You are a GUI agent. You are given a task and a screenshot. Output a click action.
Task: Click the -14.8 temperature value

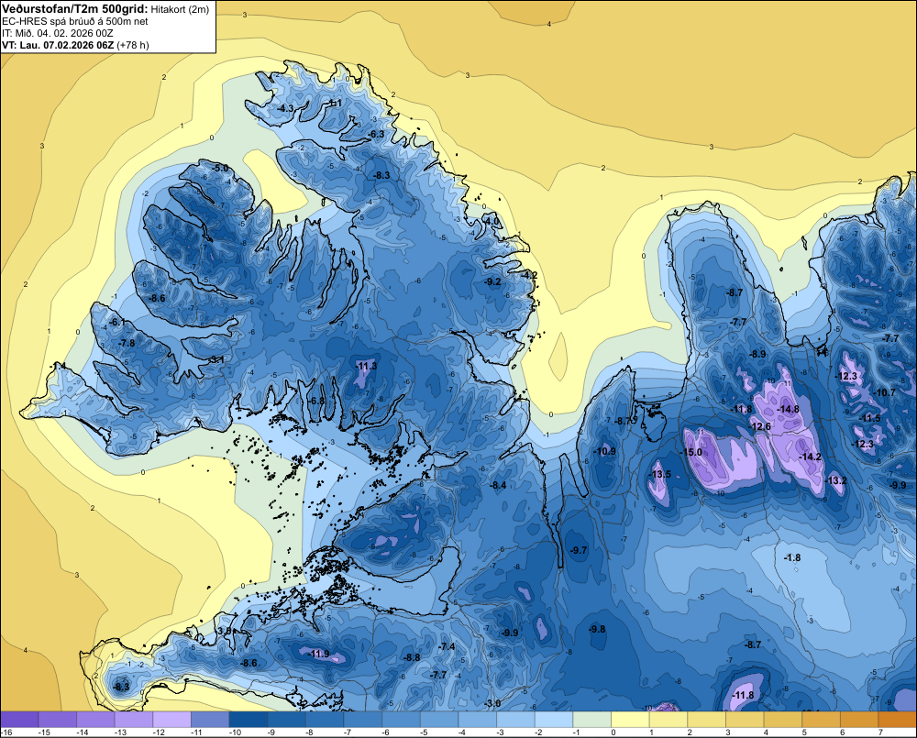click(x=788, y=410)
